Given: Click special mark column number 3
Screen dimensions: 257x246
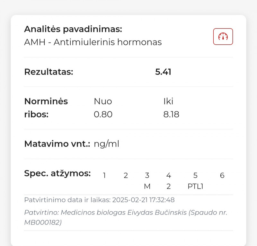Looking at the screenshot, I should 147,175.
